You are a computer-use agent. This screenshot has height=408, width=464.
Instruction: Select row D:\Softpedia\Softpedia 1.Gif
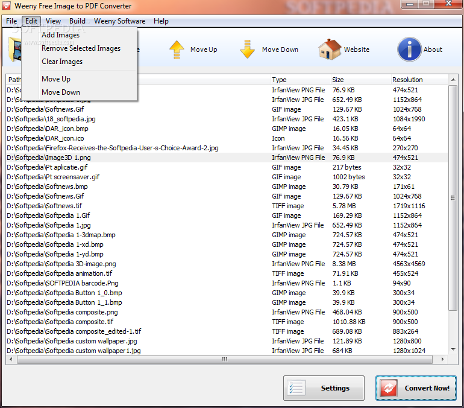pos(227,215)
